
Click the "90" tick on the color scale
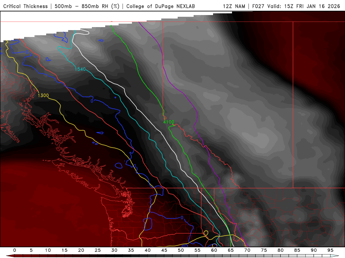(314, 250)
